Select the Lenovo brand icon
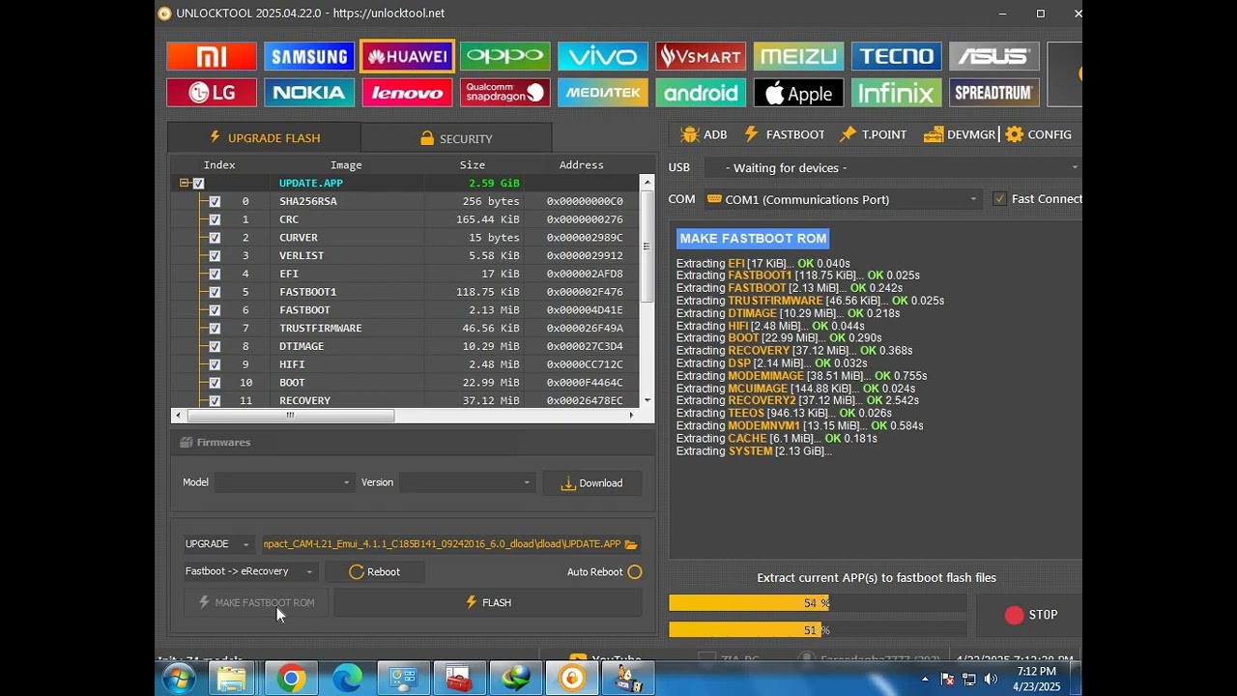1237x696 pixels. 407,93
